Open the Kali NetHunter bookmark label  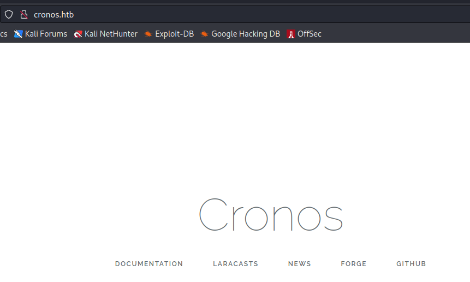click(111, 34)
